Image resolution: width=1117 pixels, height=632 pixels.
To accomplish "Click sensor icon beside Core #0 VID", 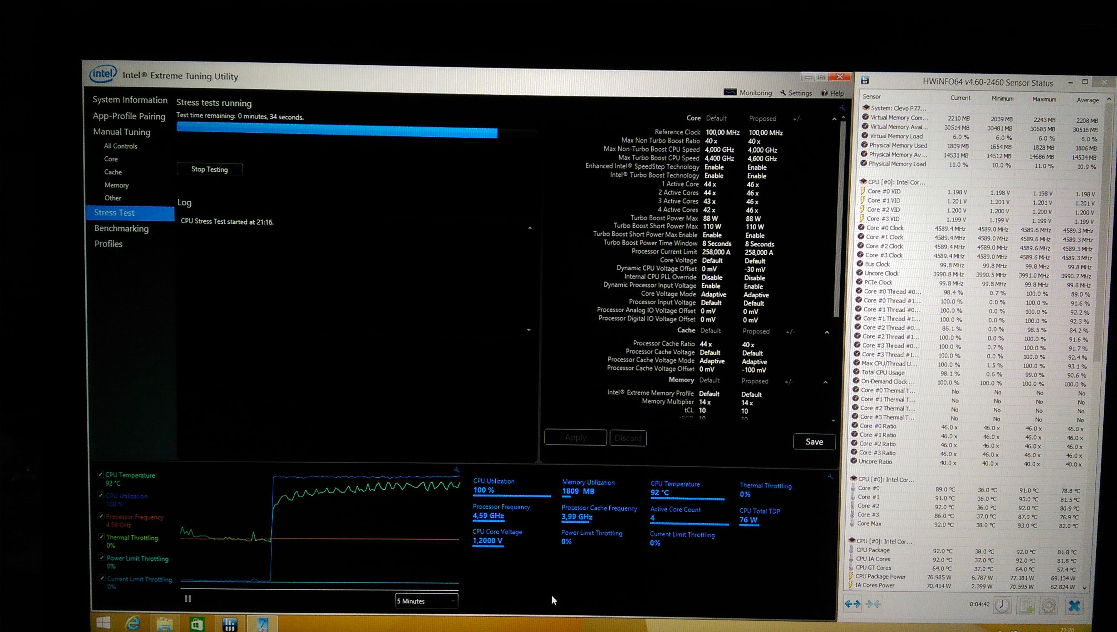I will pos(863,191).
